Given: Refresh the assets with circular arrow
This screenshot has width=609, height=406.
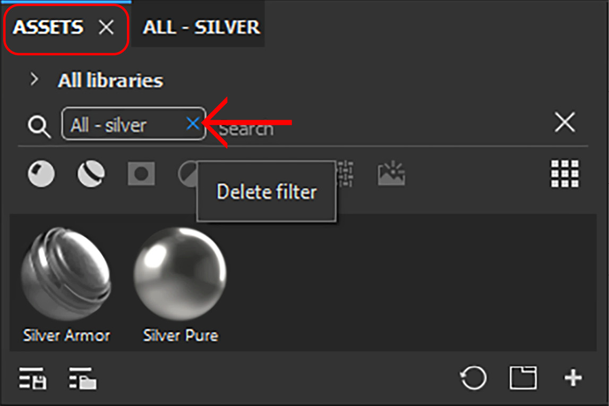Looking at the screenshot, I should [x=473, y=377].
